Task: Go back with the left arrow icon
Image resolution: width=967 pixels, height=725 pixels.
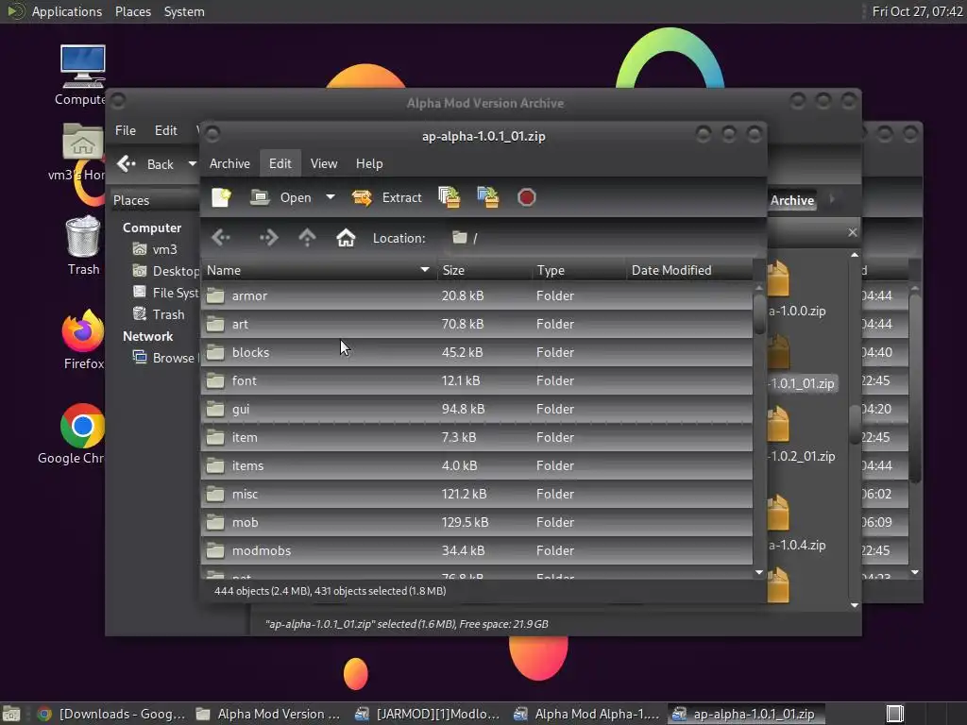Action: coord(220,238)
